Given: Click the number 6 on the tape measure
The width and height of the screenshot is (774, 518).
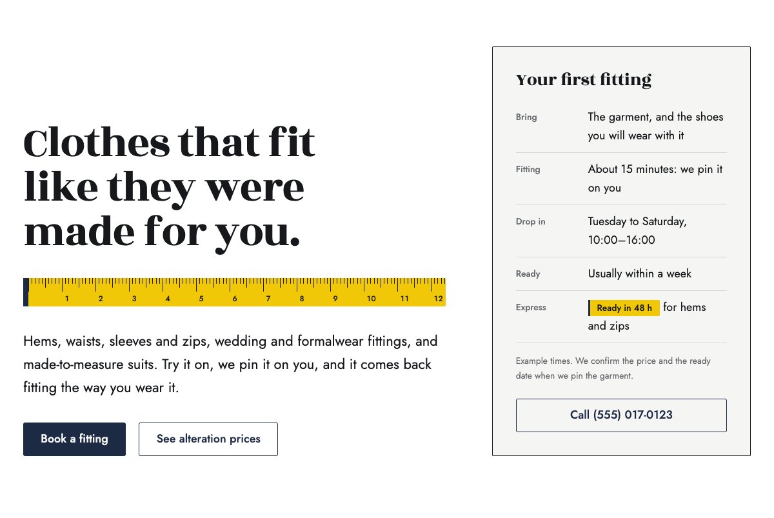Looking at the screenshot, I should click(235, 299).
